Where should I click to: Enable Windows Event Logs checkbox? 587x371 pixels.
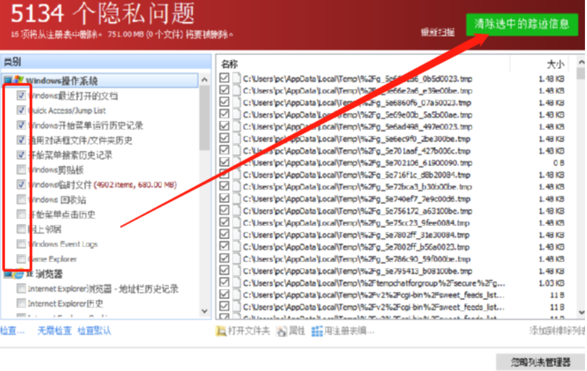click(x=21, y=244)
